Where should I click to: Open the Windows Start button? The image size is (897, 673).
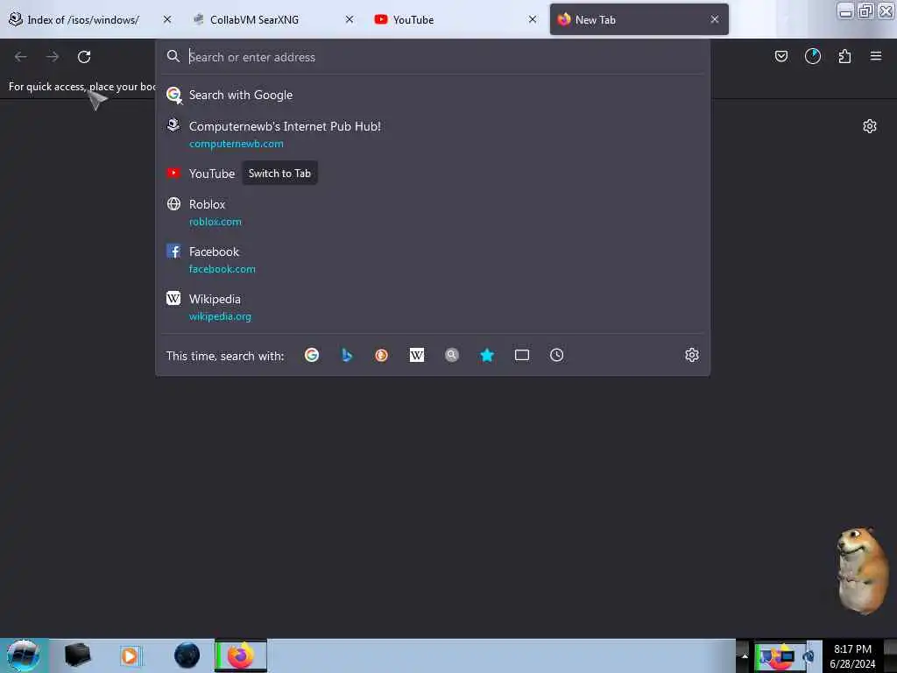tap(24, 655)
